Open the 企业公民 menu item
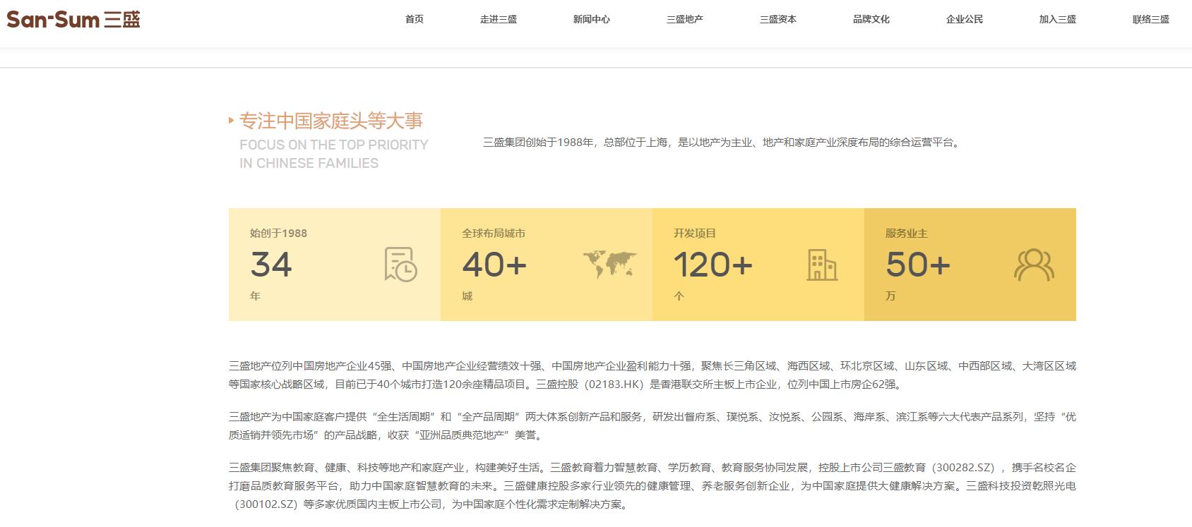This screenshot has width=1192, height=527. [965, 20]
